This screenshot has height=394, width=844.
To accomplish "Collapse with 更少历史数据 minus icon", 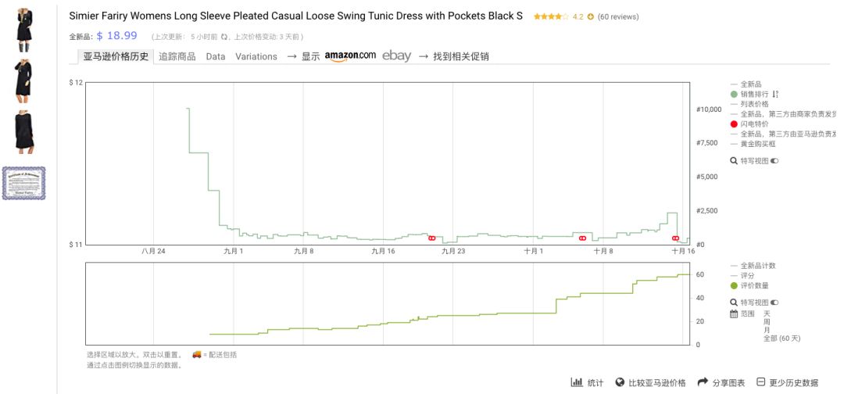I will [x=760, y=382].
